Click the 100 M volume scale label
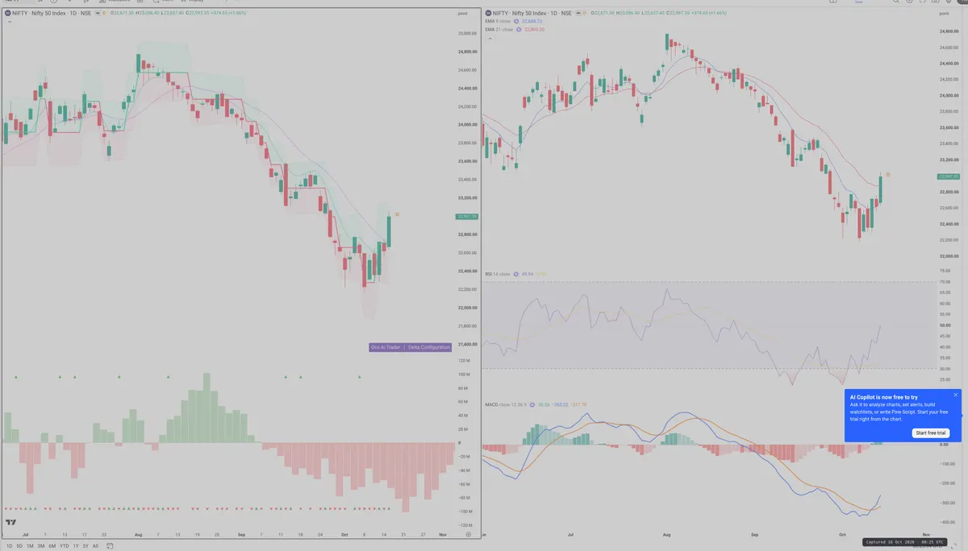 point(464,375)
